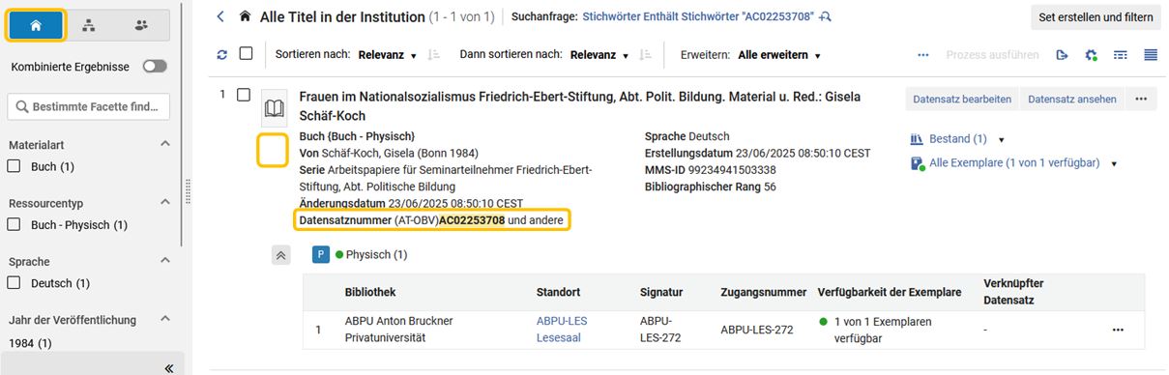Open the people group sidebar icon
Image resolution: width=1169 pixels, height=375 pixels.
(x=142, y=25)
